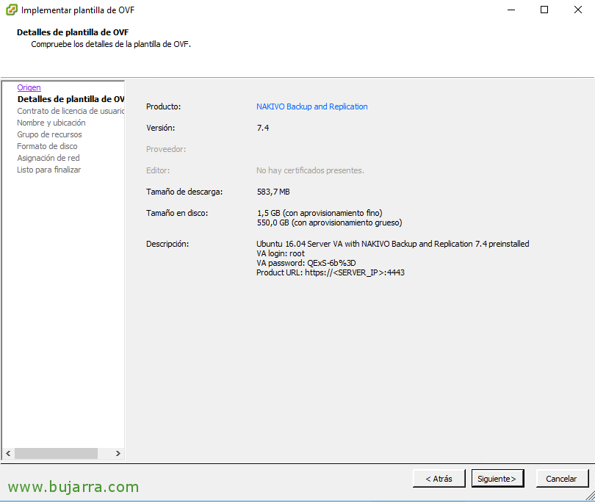
Task: Go back with the Atrás button
Action: point(439,478)
